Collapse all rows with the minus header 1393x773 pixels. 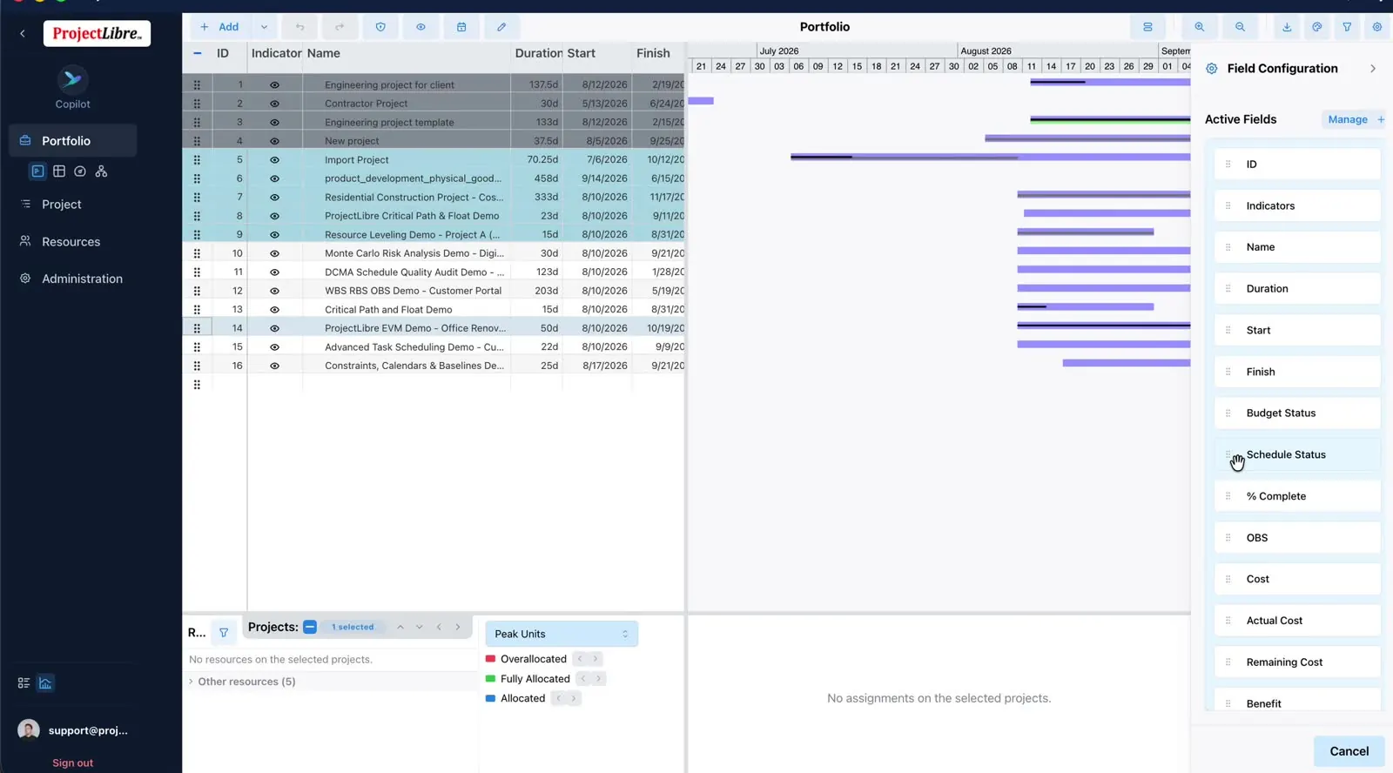point(198,53)
